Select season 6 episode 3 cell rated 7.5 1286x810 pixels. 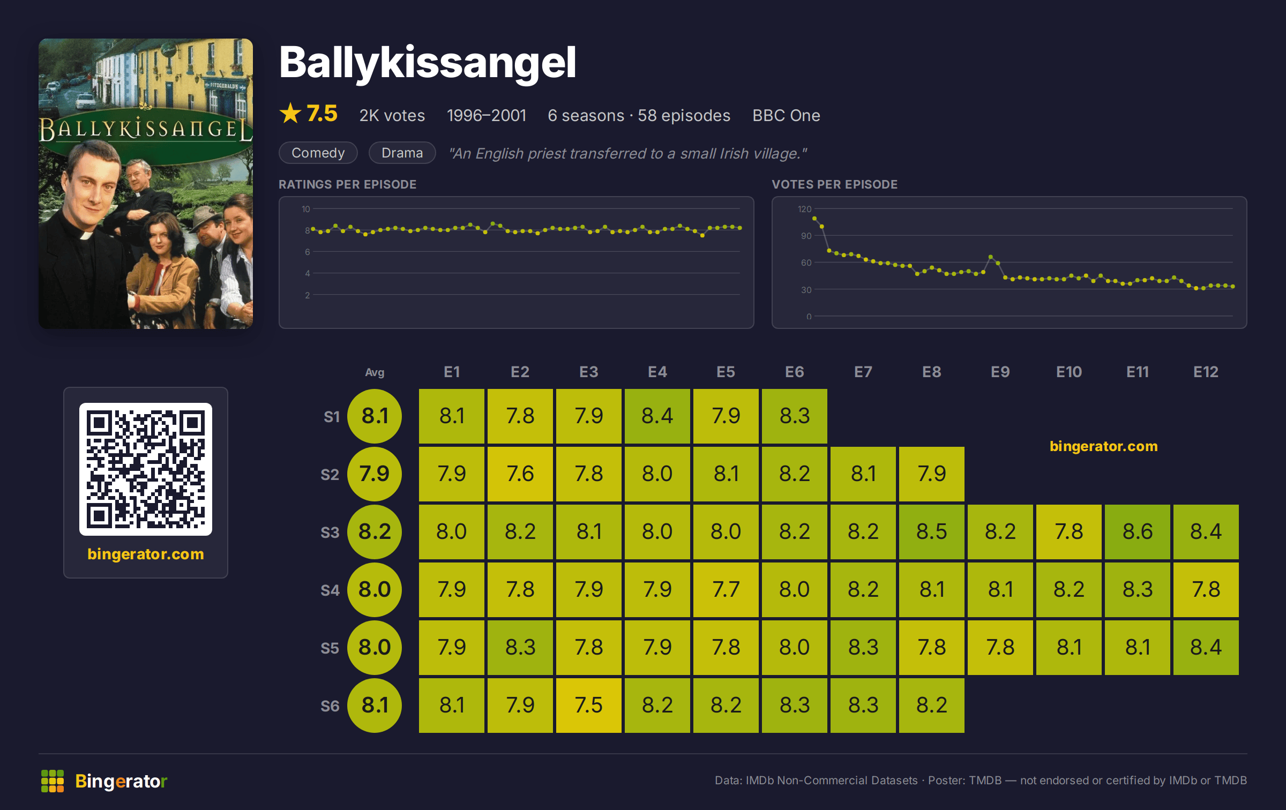[x=589, y=706]
